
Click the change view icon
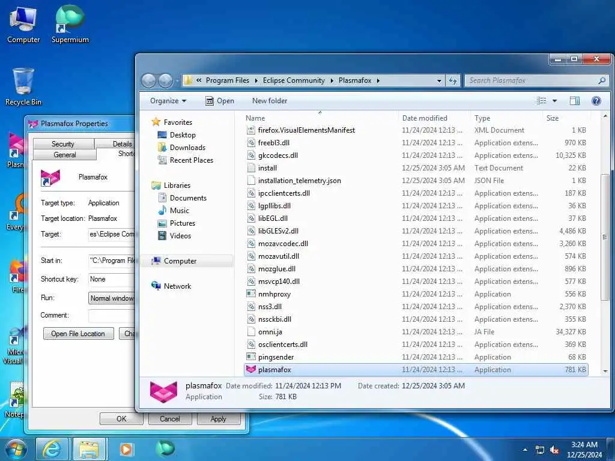click(x=542, y=101)
